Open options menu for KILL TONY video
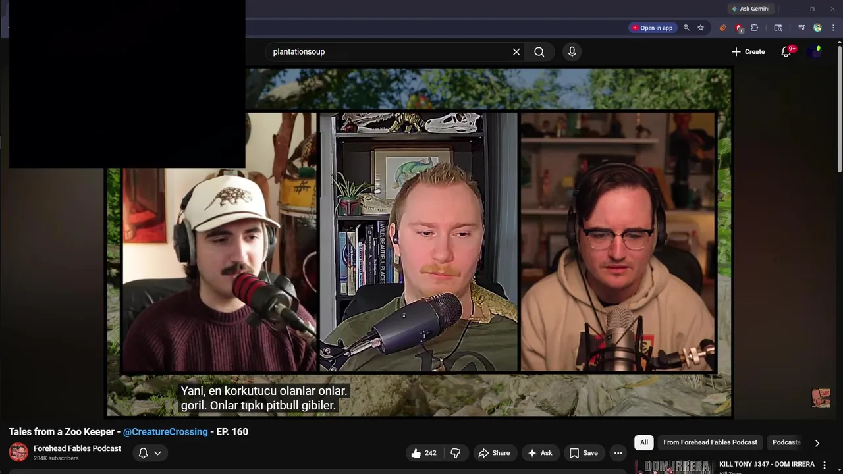843x474 pixels. tap(824, 465)
